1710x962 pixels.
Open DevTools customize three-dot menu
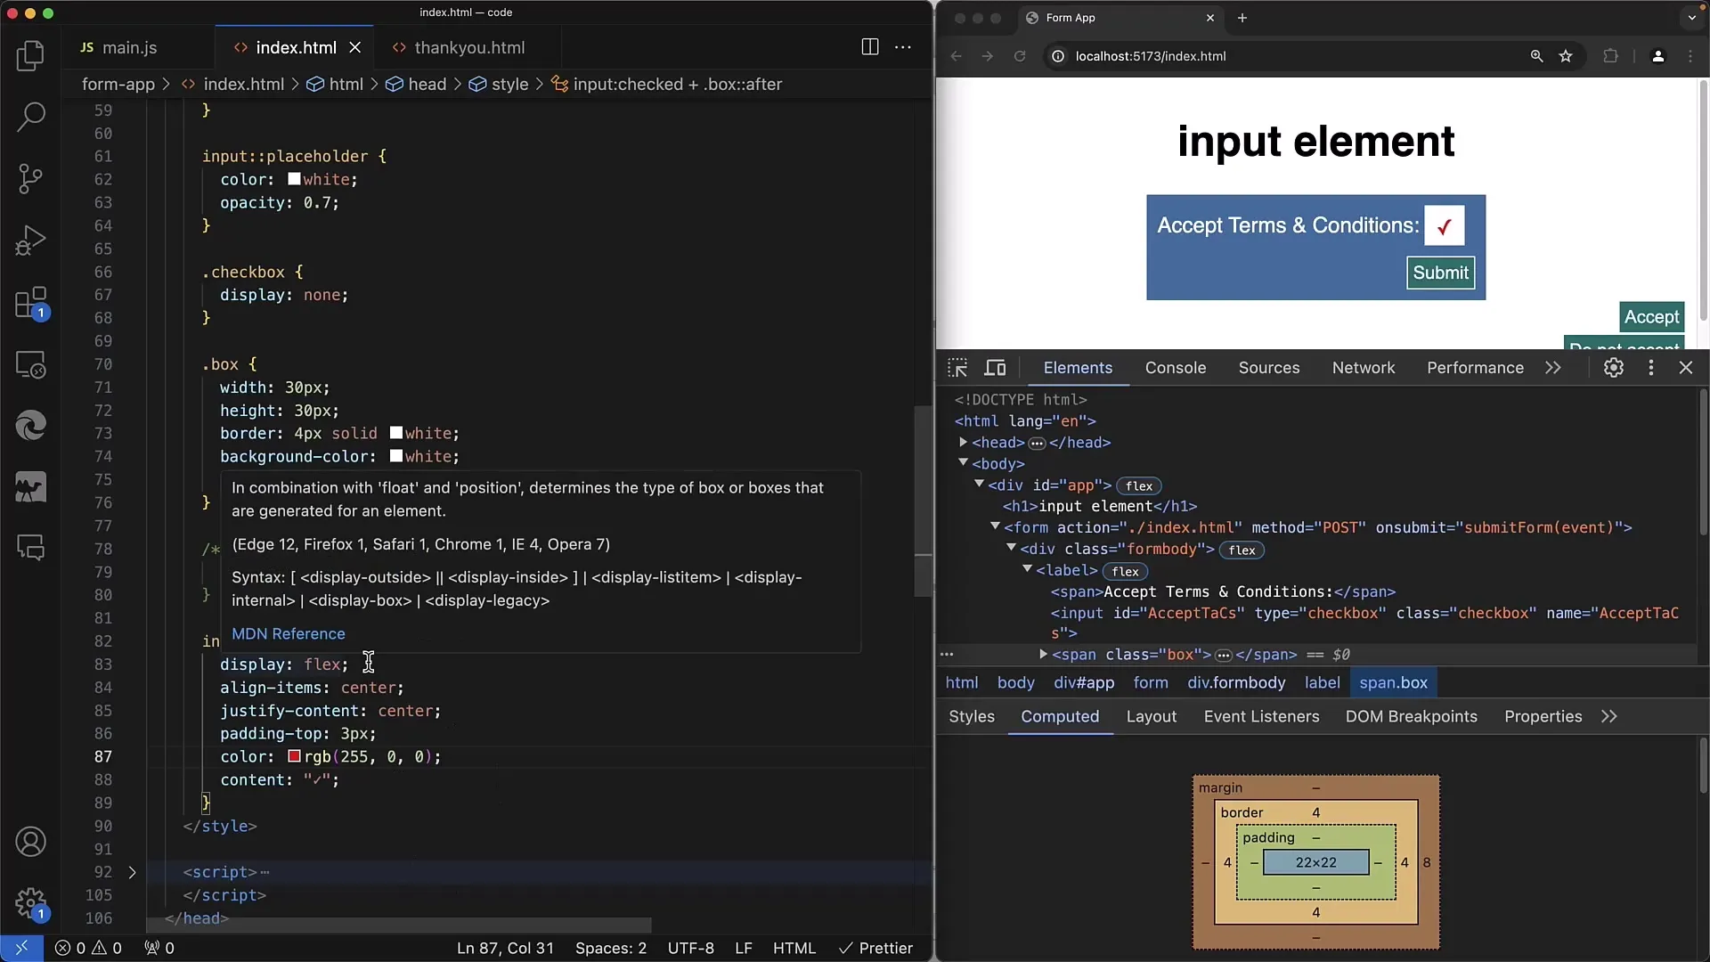click(1651, 368)
